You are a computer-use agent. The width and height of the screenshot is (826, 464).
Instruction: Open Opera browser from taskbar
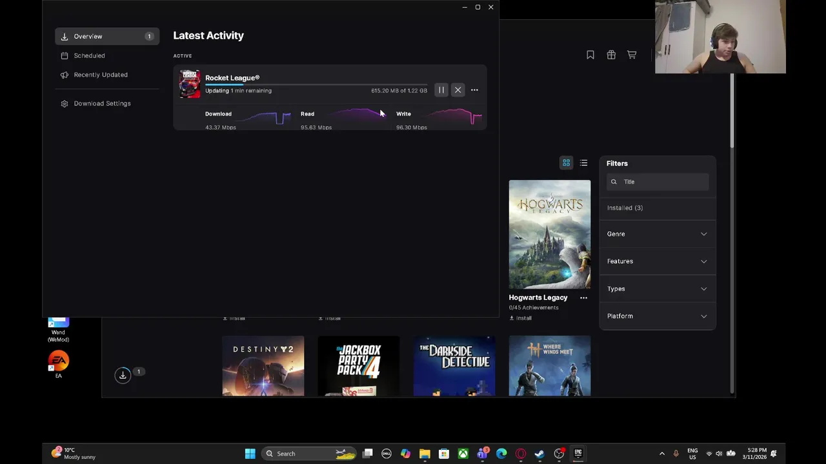[x=521, y=454]
